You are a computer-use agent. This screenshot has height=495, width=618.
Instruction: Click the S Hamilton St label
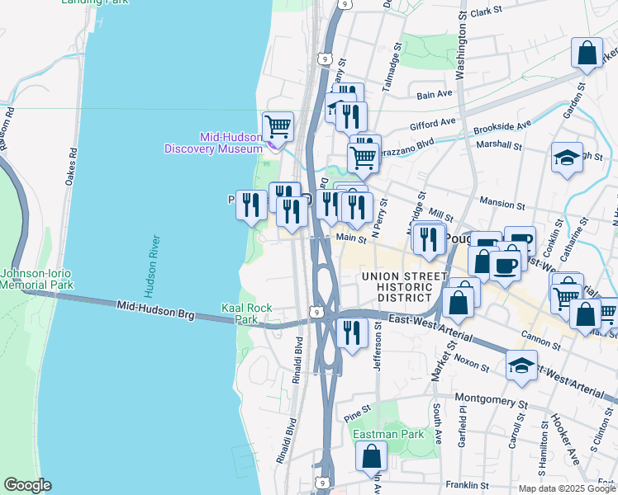[543, 449]
